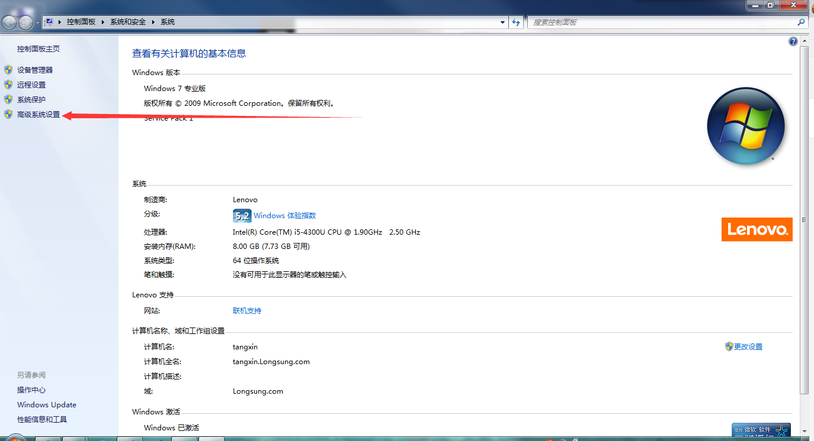Click the 计算机名称、域和工作组设置 section header
814x441 pixels.
178,331
